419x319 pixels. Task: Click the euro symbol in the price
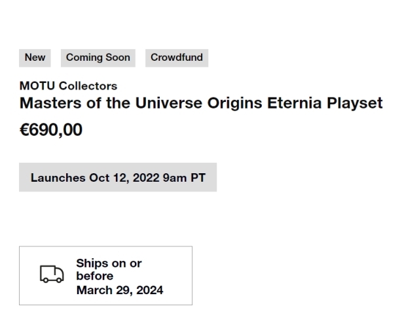click(x=24, y=130)
